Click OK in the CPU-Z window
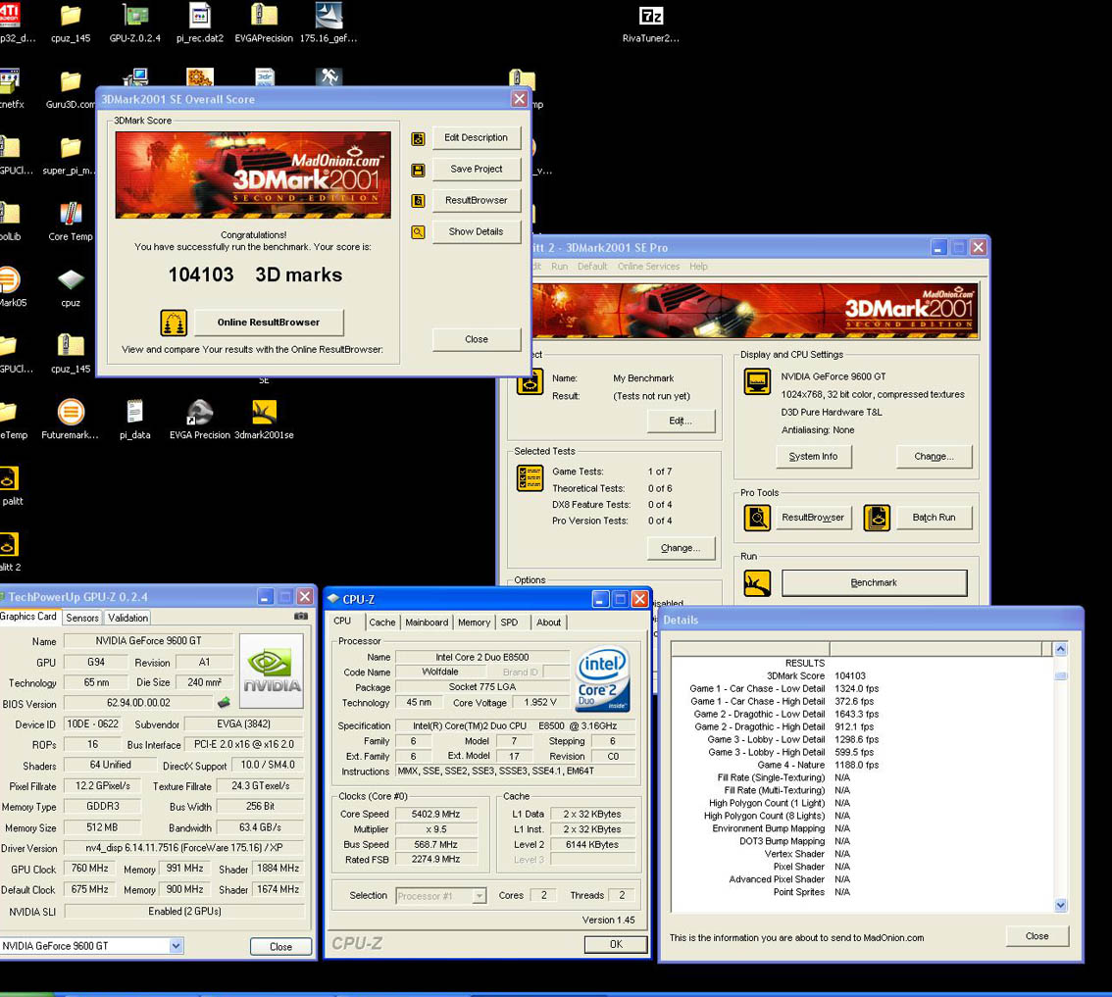1112x997 pixels. pyautogui.click(x=616, y=944)
